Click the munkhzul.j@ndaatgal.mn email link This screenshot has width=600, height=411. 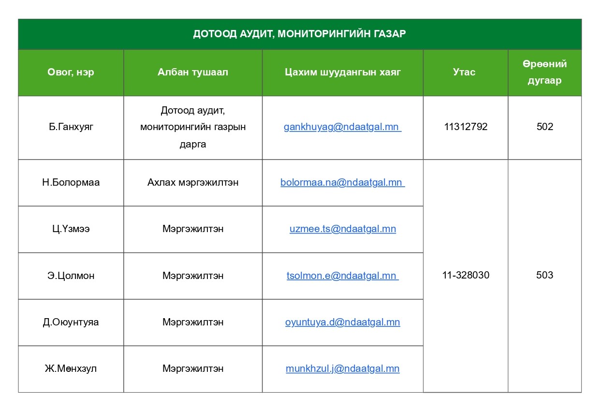coord(342,368)
